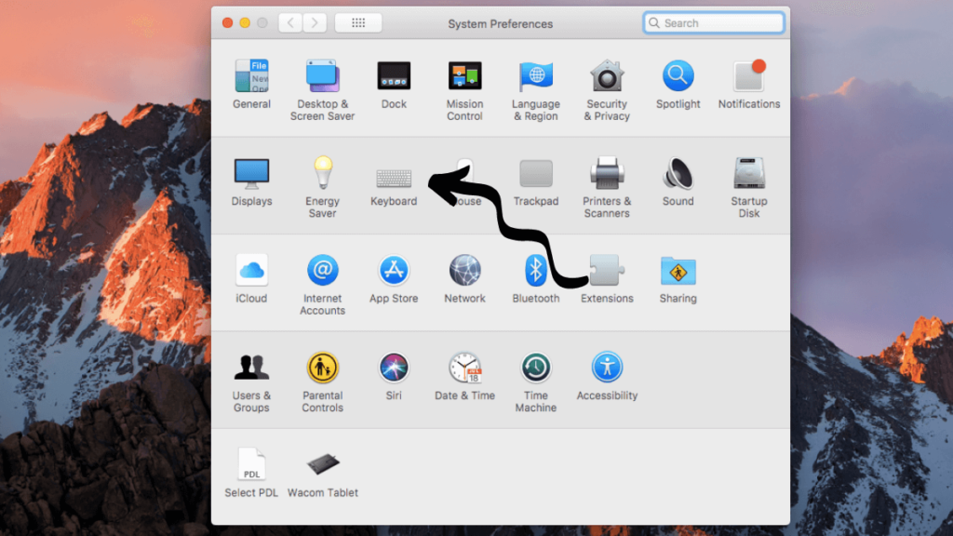Click the back navigation arrow
Image resolution: width=953 pixels, height=536 pixels.
click(290, 23)
